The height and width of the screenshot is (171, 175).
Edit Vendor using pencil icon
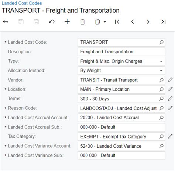[x=170, y=80]
